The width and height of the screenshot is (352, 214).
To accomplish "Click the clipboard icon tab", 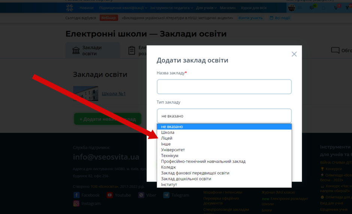I will (x=132, y=50).
